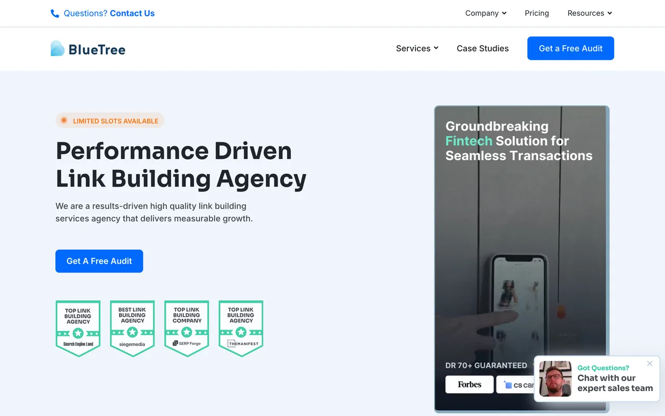This screenshot has width=665, height=416.
Task: Click the BlueTree logo
Action: pyautogui.click(x=88, y=49)
